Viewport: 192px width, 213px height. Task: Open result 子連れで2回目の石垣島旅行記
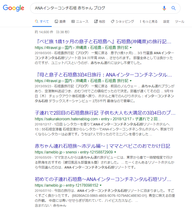tap(105, 113)
